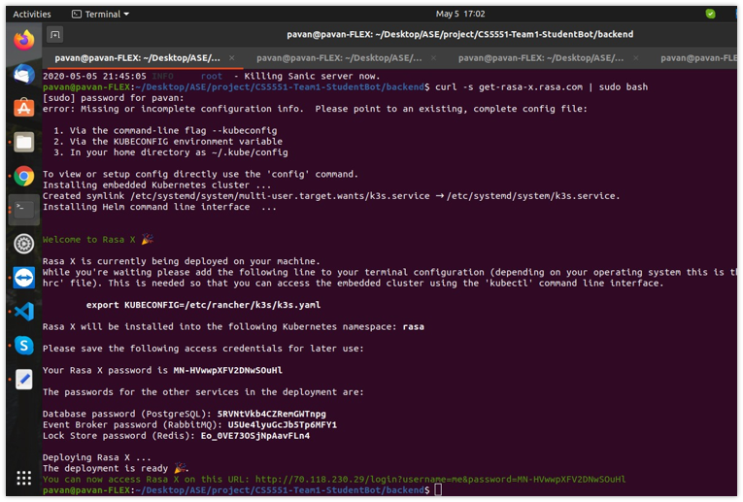Launch Skype from the dock
This screenshot has height=502, width=743.
click(23, 346)
